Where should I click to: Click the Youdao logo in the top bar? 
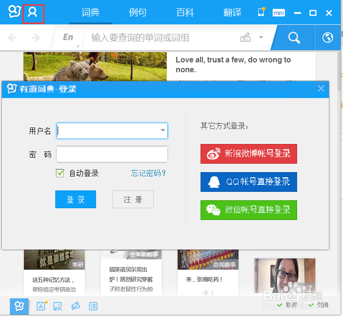[15, 12]
